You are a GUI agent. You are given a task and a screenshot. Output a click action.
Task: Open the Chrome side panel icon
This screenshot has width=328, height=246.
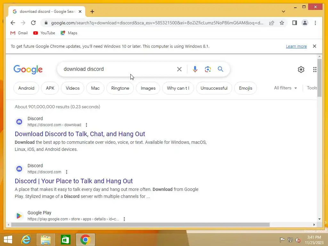[295, 23]
